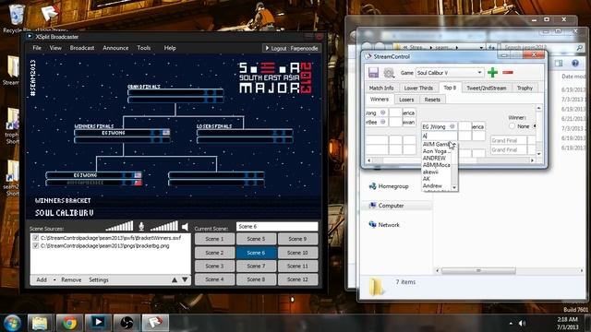Image resolution: width=591 pixels, height=332 pixels.
Task: Select the None winner radio button
Action: [512, 126]
